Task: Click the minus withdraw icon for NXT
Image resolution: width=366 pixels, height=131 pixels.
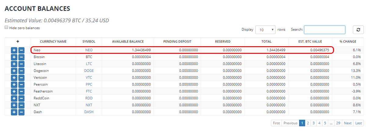Action: click(21, 105)
